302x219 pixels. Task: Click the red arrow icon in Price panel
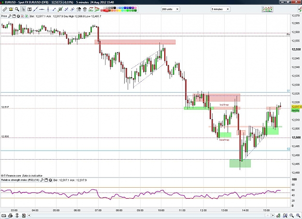(22, 16)
